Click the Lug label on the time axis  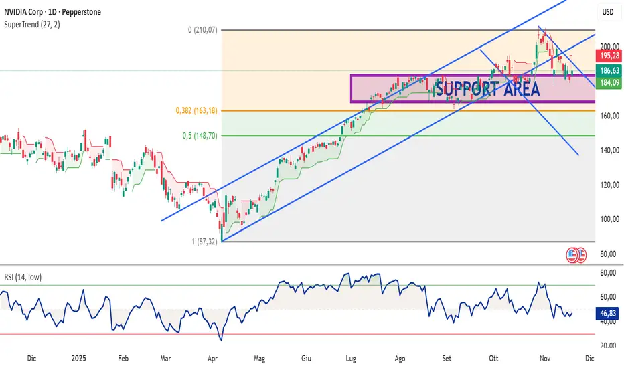(x=351, y=359)
